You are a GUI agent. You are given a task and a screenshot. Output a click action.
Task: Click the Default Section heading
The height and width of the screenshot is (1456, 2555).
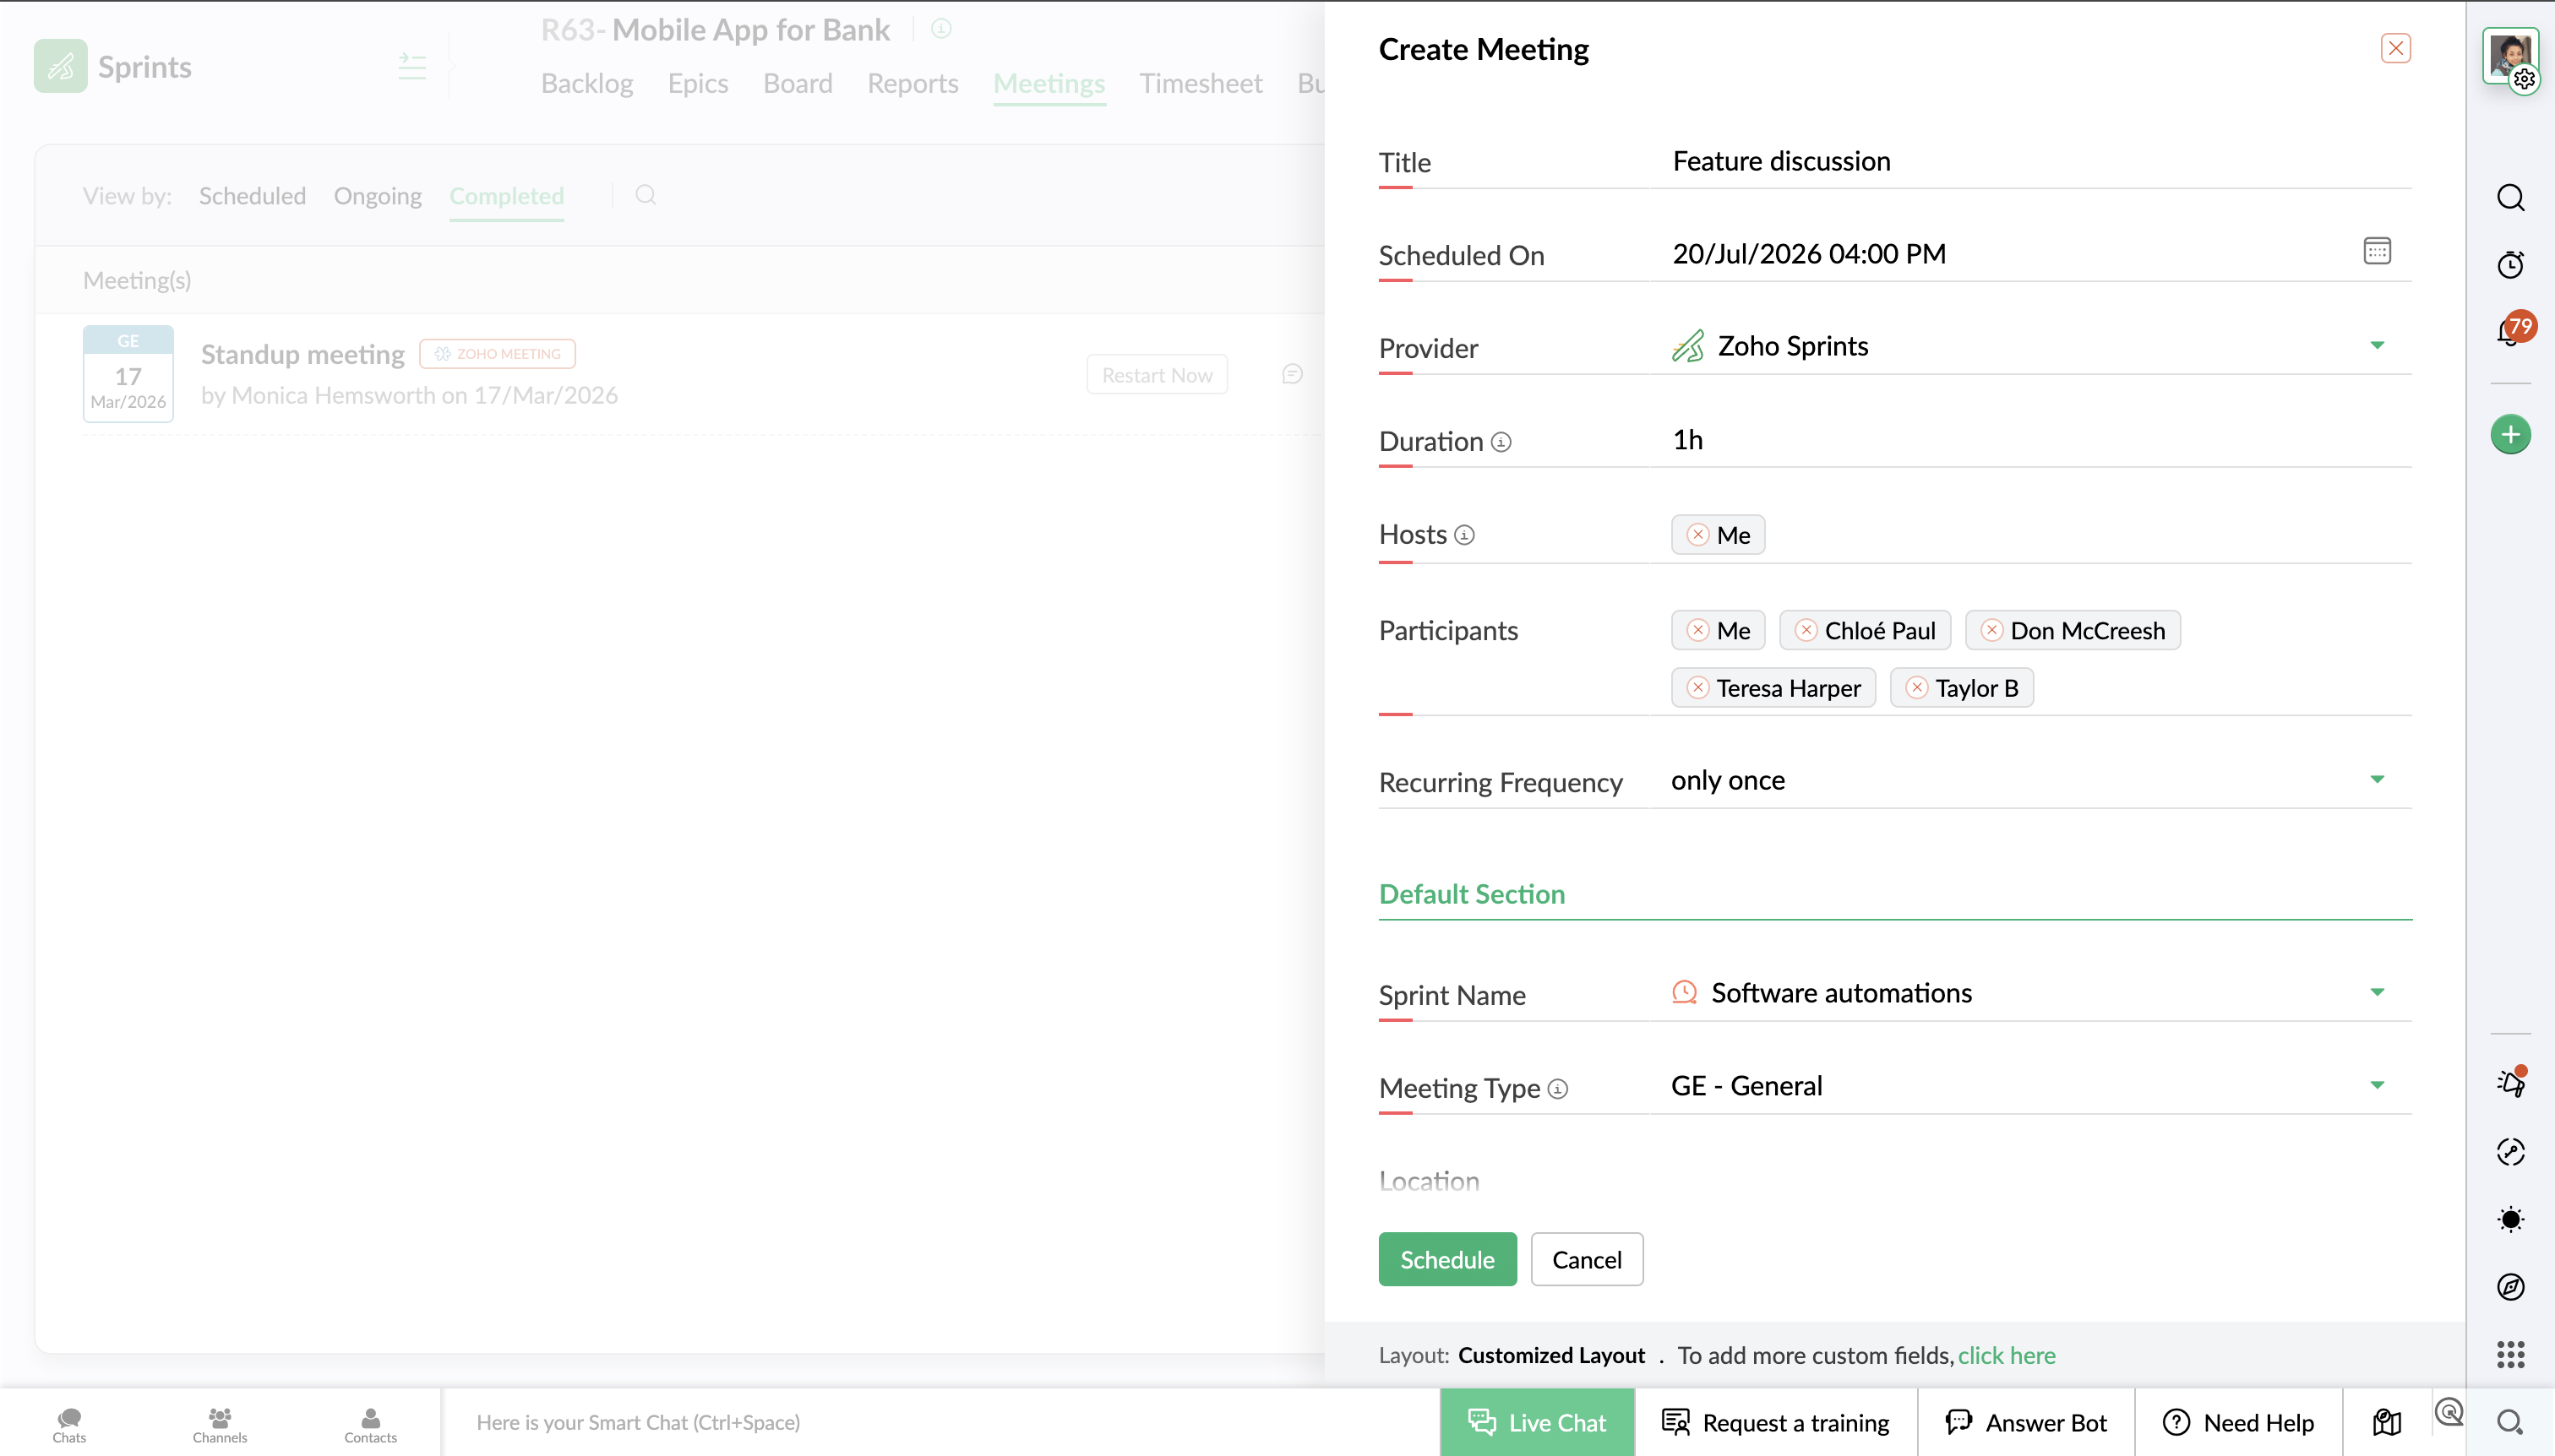tap(1472, 894)
